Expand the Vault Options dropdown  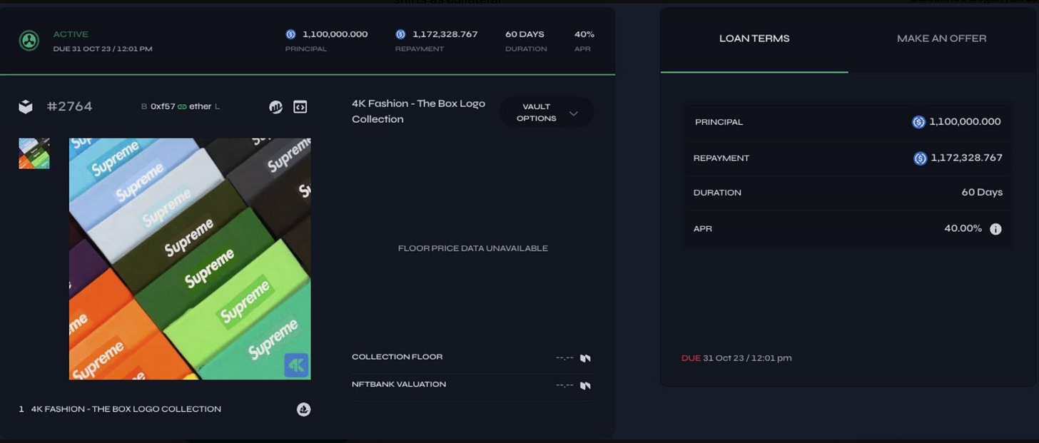coord(547,113)
